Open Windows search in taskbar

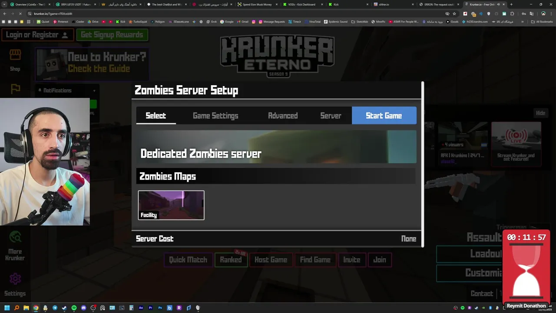17,308
